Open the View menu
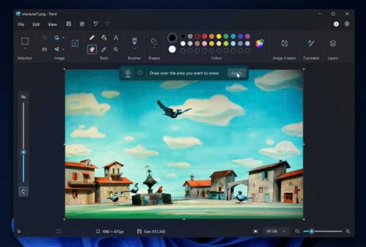The width and height of the screenshot is (366, 247). pyautogui.click(x=52, y=24)
